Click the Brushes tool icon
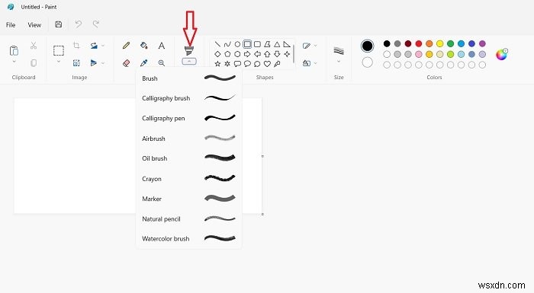534x293 pixels. click(189, 50)
